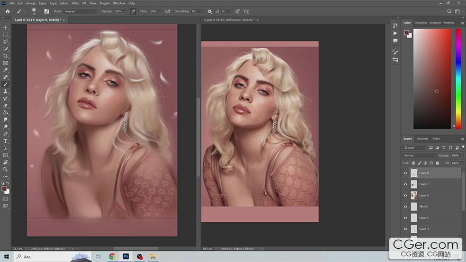Hide Layer 7 with its eye icon

[x=406, y=184]
